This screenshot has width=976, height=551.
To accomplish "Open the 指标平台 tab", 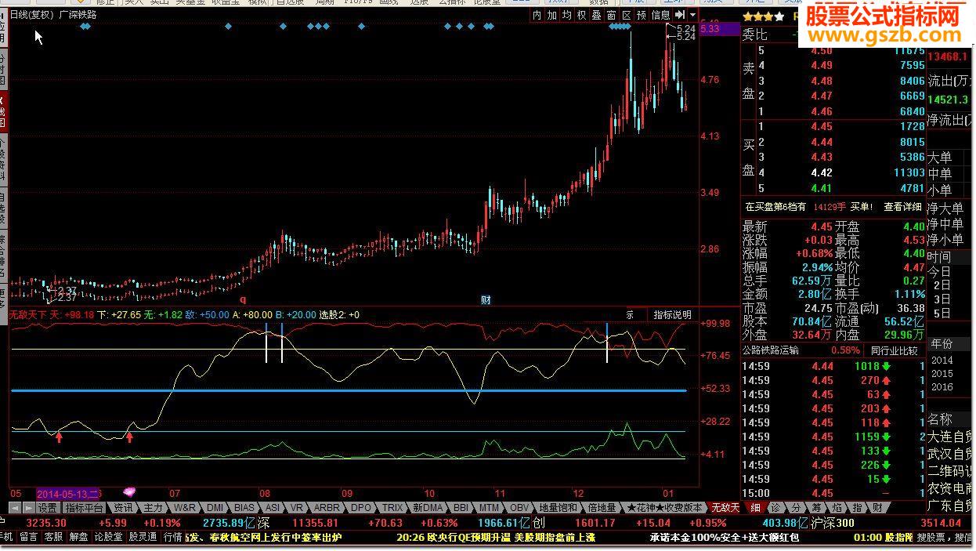I will [x=84, y=508].
